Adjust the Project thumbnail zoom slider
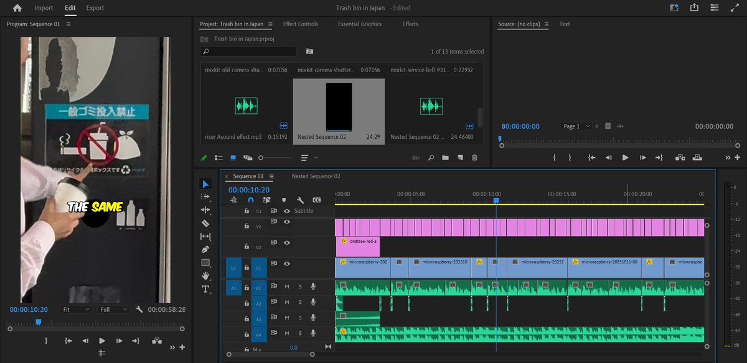This screenshot has height=363, width=747. pyautogui.click(x=275, y=158)
